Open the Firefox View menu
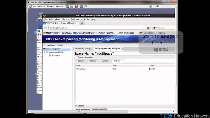The image size is (210, 118). [57, 19]
